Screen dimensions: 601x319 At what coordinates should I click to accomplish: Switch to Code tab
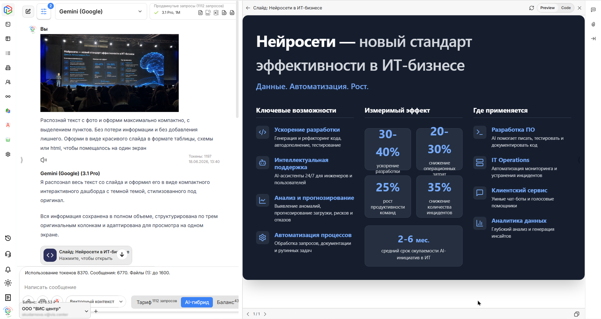[566, 8]
